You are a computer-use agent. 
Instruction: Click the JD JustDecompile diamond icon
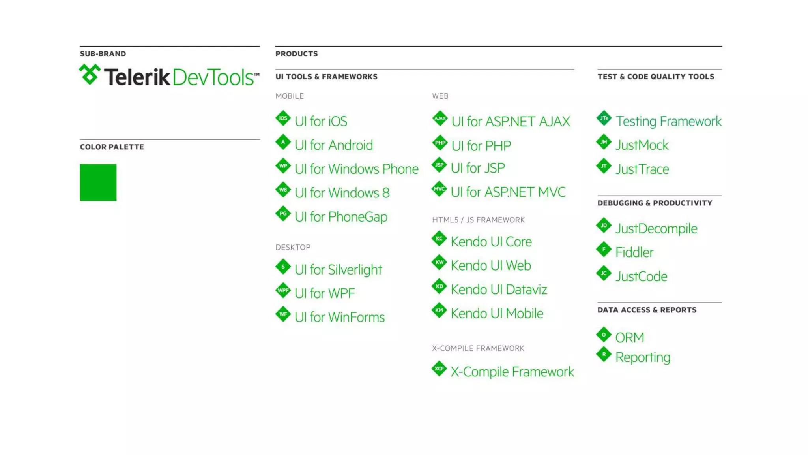(x=604, y=226)
